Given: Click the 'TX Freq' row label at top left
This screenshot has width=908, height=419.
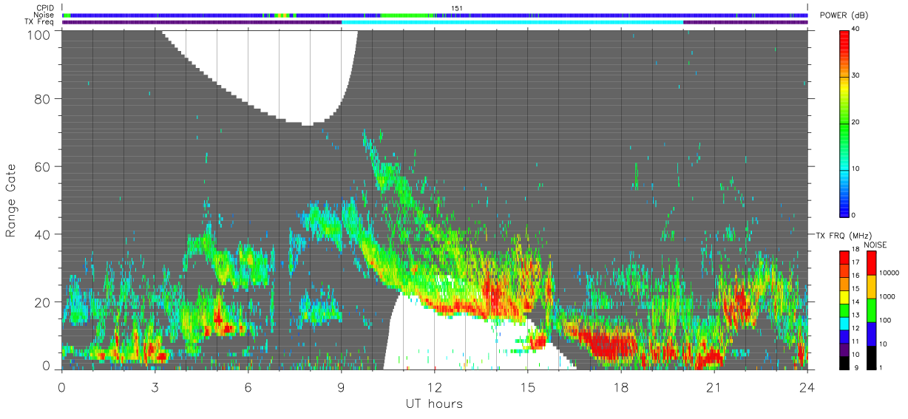Looking at the screenshot, I should [39, 22].
